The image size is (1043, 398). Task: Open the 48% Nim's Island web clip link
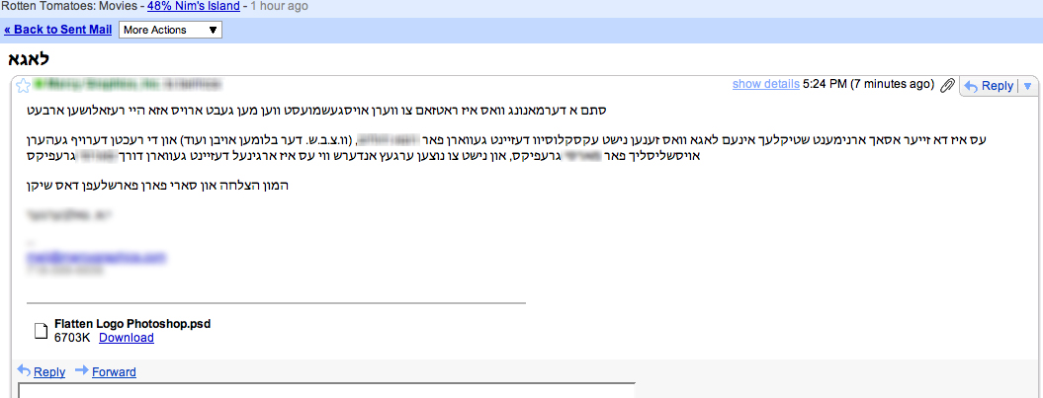[x=193, y=6]
